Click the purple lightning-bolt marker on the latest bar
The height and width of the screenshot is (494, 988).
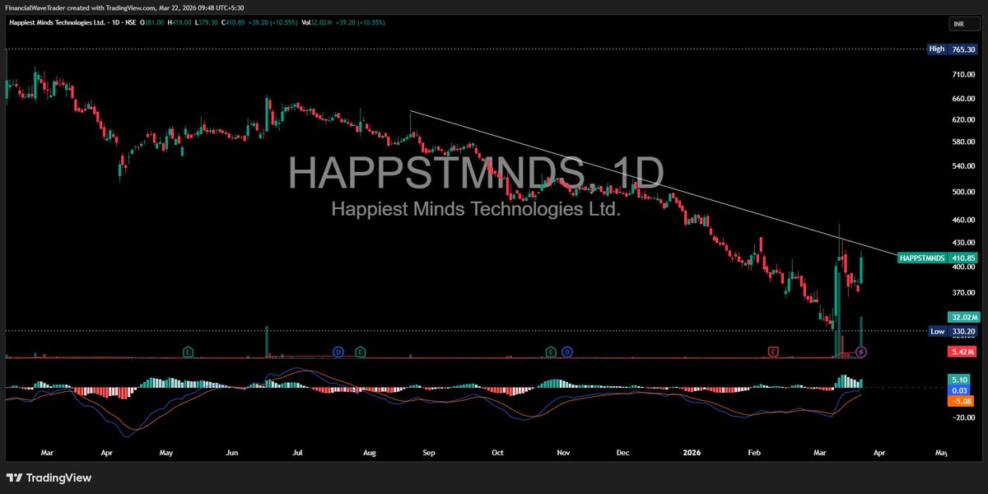pos(861,352)
